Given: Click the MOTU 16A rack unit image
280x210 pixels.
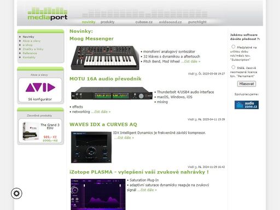Looking at the screenshot, I should tap(112, 94).
